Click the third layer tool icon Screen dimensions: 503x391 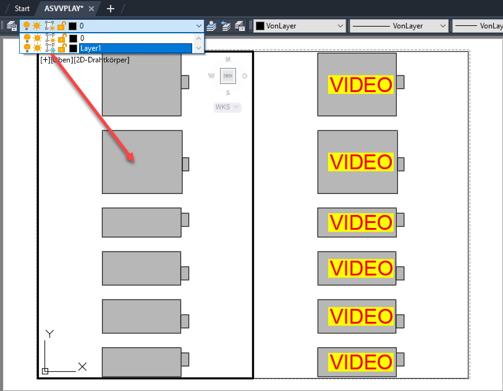(x=240, y=26)
